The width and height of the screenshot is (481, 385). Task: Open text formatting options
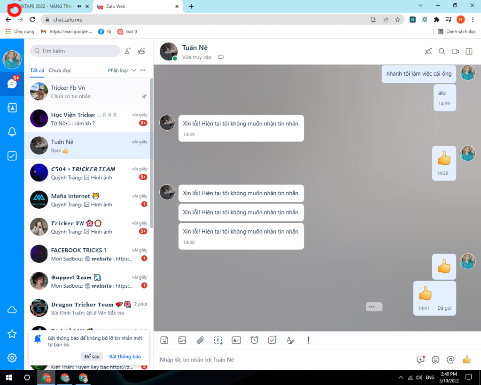click(290, 340)
